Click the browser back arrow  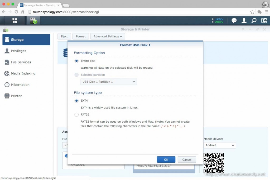click(x=4, y=12)
